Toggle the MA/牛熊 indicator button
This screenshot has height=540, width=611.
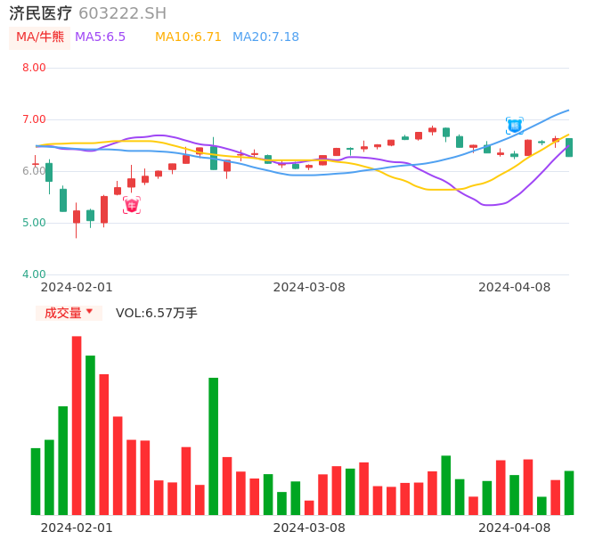click(x=39, y=37)
